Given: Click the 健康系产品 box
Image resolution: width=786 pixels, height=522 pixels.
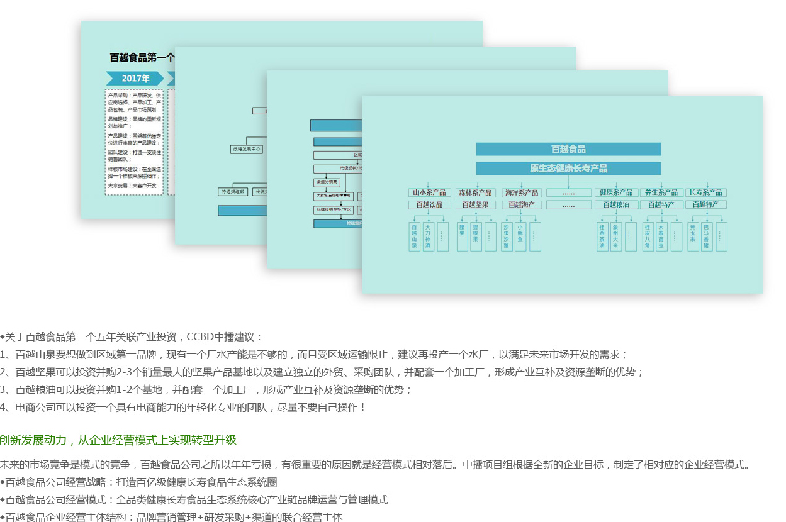Looking at the screenshot, I should pyautogui.click(x=616, y=192).
